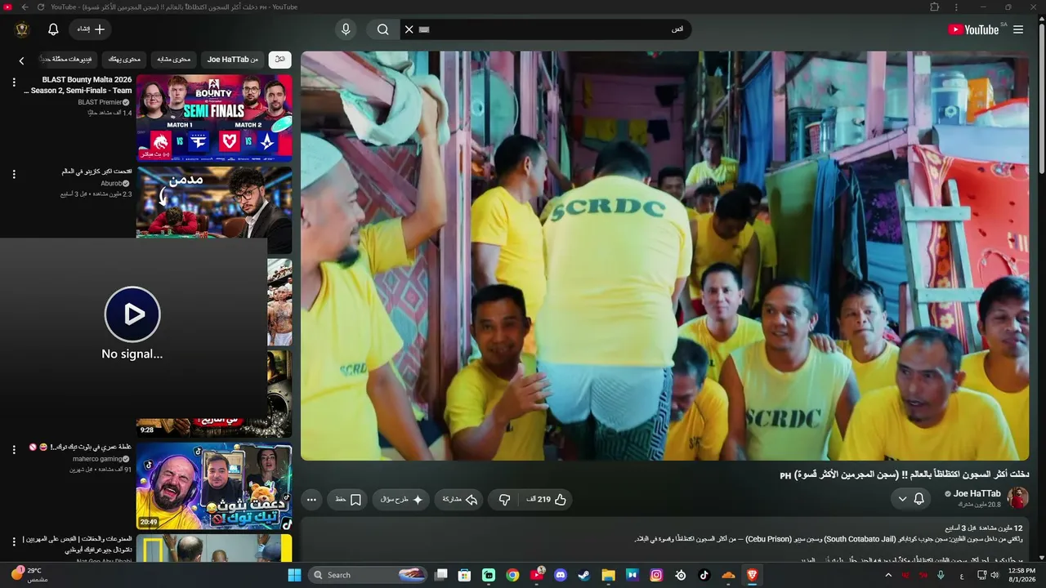Clear the YouTube search text
This screenshot has height=588, width=1046.
[409, 29]
